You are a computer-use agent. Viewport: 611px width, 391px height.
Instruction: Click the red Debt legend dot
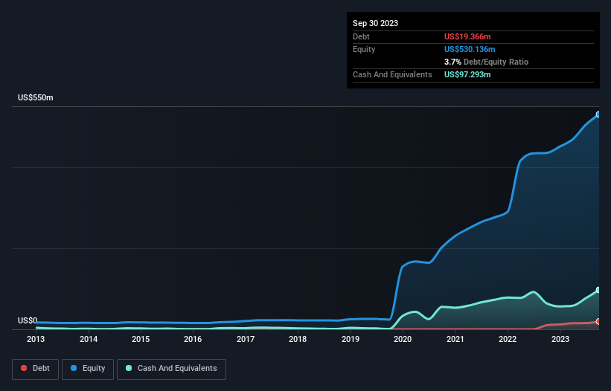(x=24, y=368)
